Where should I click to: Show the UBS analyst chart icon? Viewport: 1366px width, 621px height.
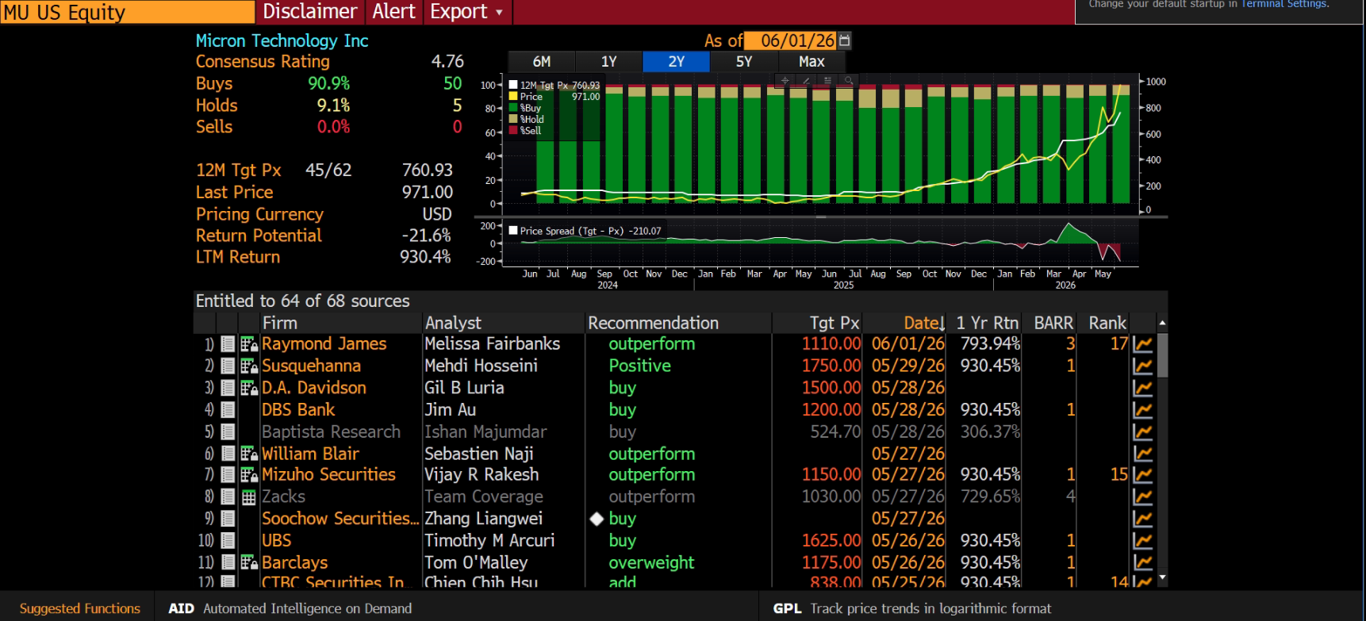click(1142, 541)
